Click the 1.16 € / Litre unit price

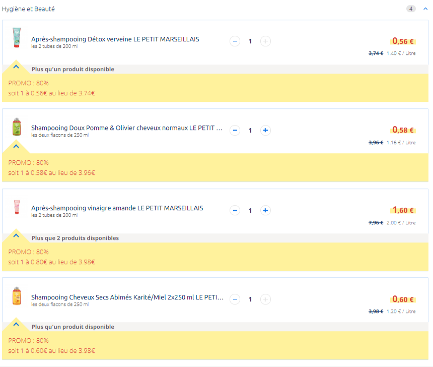[401, 143]
